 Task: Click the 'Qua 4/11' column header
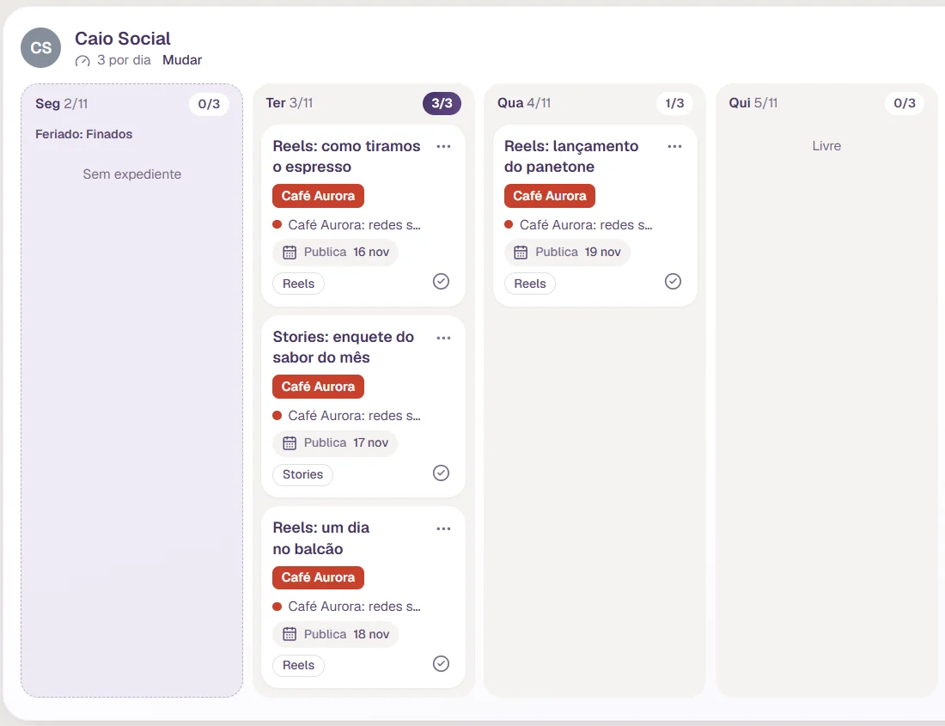(x=524, y=103)
